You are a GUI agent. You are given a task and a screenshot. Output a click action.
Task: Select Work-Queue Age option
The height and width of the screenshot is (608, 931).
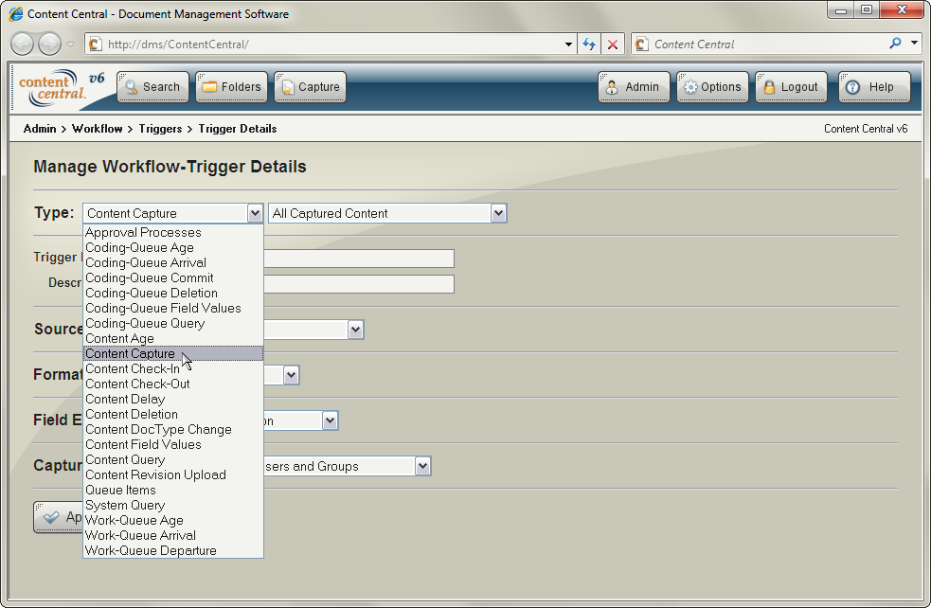tap(172, 520)
